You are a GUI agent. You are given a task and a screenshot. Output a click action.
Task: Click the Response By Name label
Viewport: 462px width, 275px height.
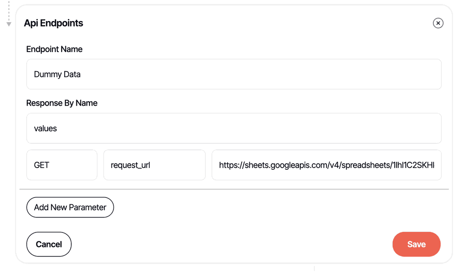(x=62, y=103)
